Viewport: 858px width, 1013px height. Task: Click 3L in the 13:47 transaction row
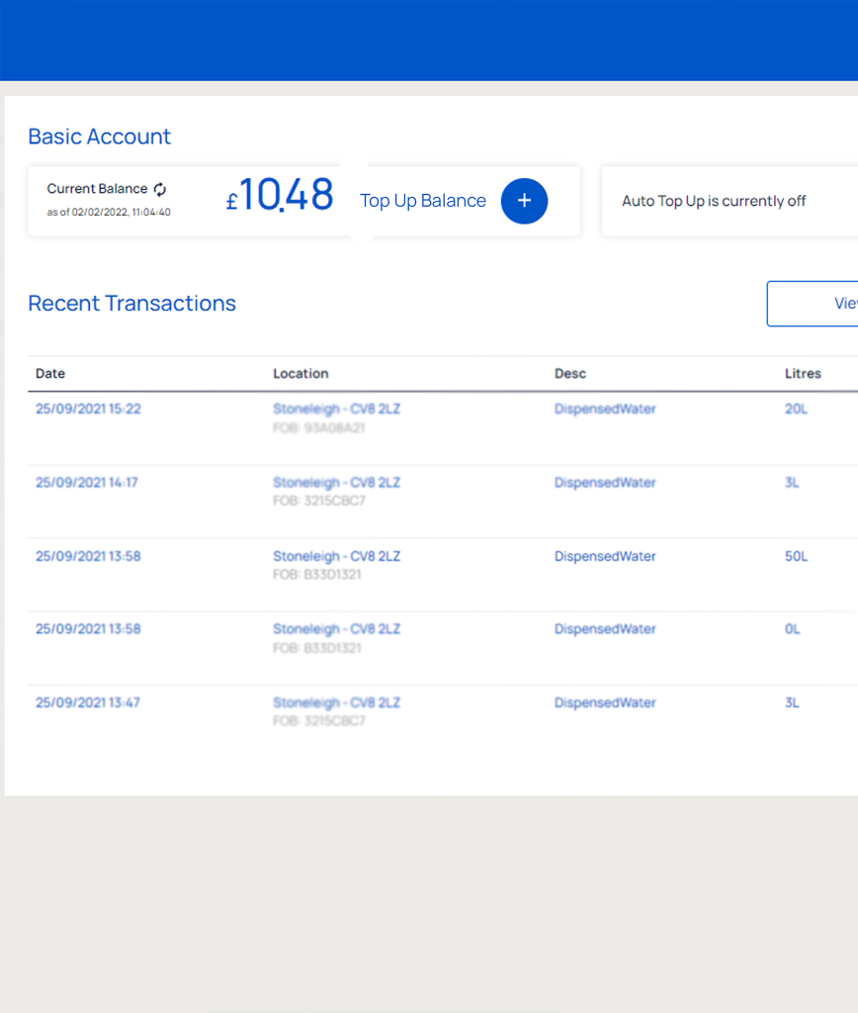[792, 703]
